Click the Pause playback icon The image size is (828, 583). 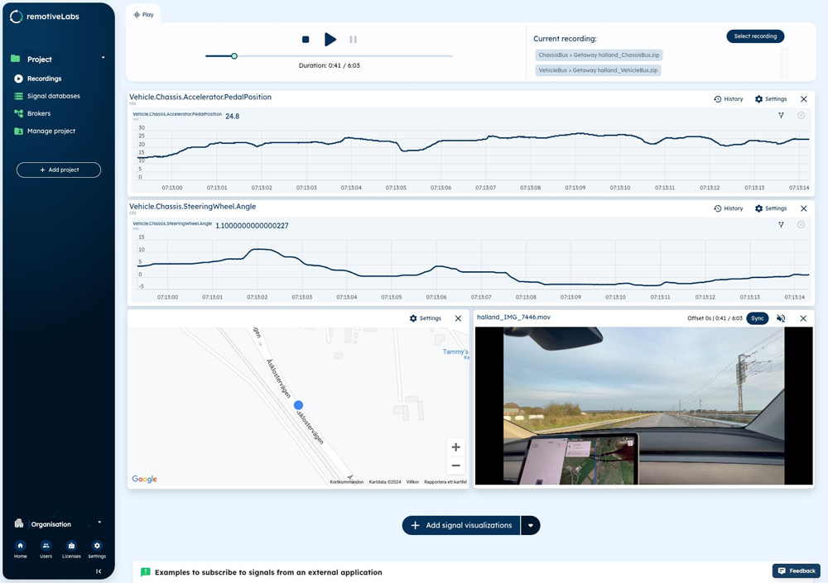point(353,40)
